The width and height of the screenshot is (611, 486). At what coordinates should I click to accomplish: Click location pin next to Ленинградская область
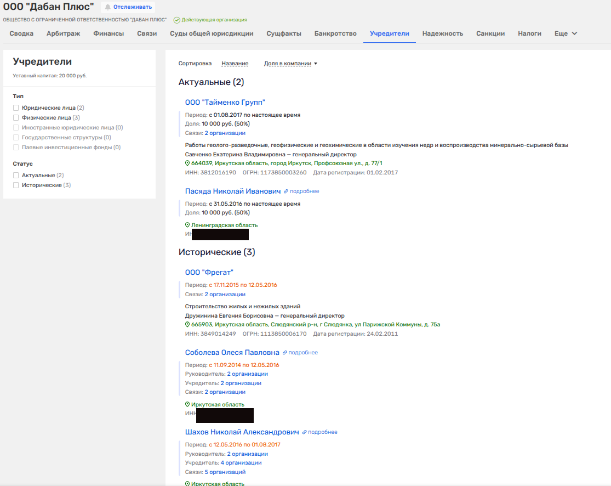pos(187,225)
